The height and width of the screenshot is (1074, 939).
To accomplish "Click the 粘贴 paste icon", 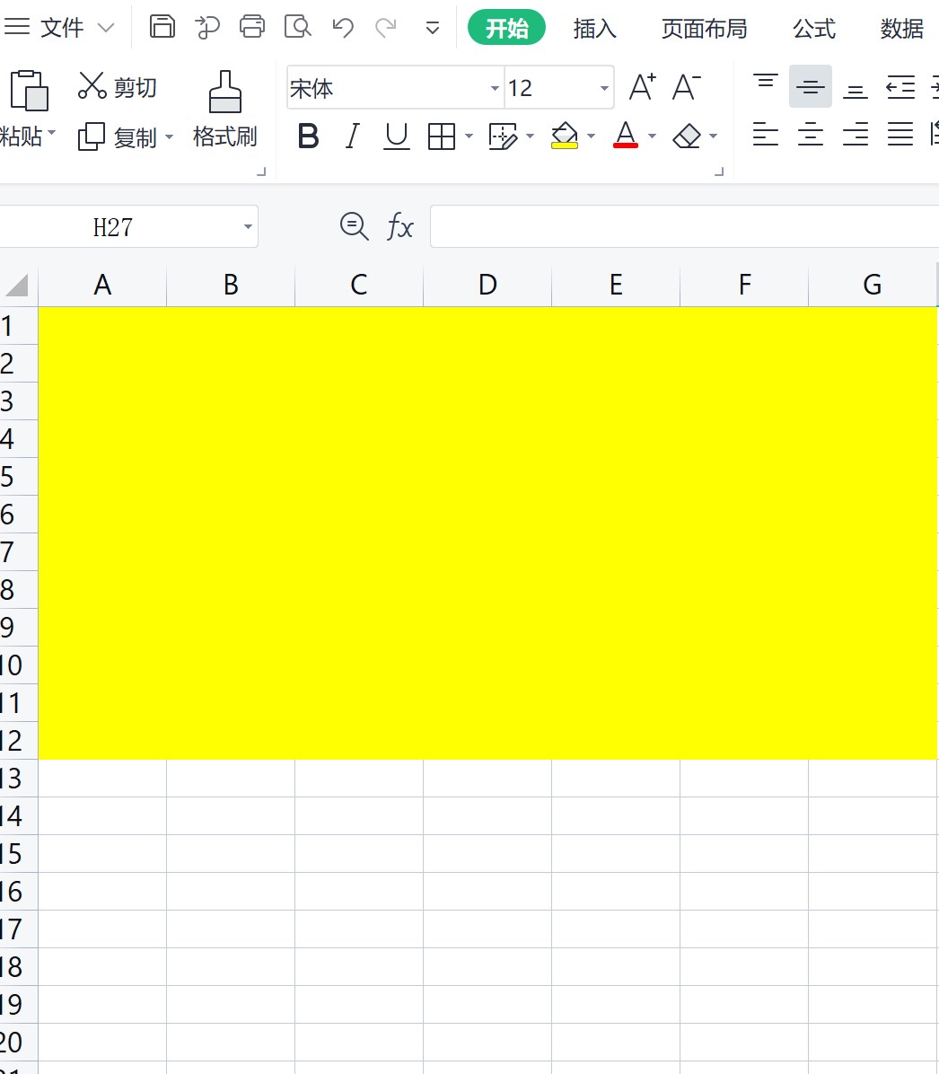I will click(x=29, y=91).
